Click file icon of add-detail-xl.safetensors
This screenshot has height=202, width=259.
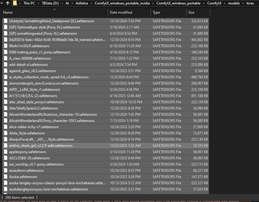[x=6, y=65]
